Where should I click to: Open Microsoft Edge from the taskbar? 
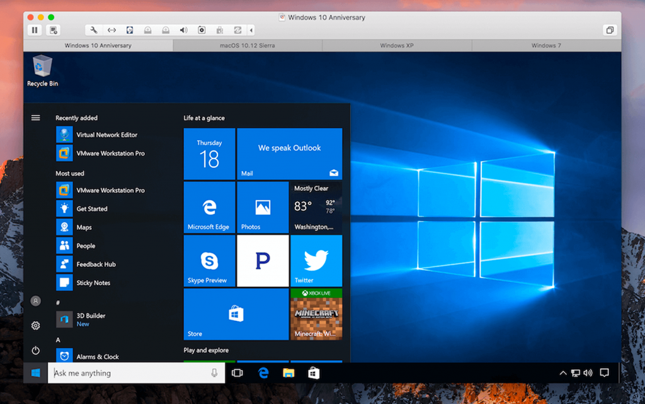point(263,373)
